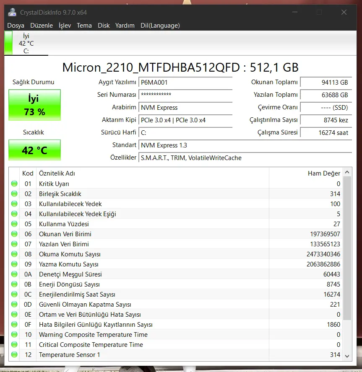This screenshot has height=372, width=362.
Task: Click raw value 2473340346
Action: click(323, 254)
